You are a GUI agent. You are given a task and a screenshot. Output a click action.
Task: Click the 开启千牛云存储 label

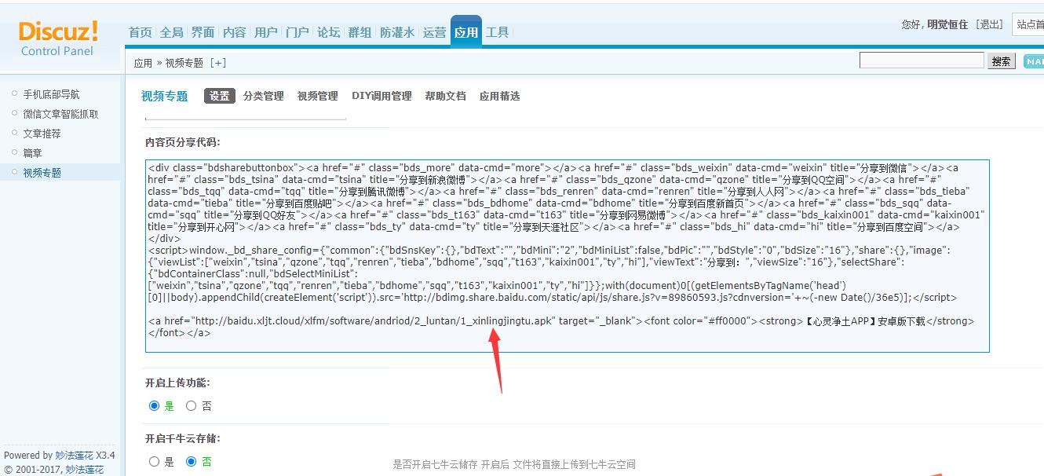click(183, 438)
